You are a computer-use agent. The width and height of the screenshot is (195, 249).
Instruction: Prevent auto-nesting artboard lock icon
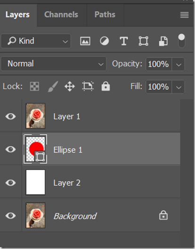pos(88,86)
